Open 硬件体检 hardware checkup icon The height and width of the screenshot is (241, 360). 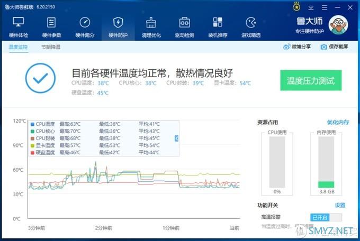coord(19,27)
